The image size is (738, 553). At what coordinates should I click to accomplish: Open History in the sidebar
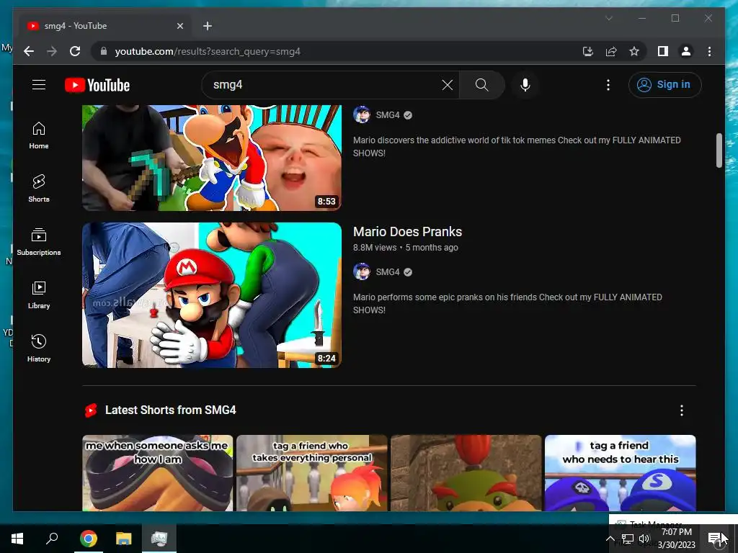click(39, 348)
